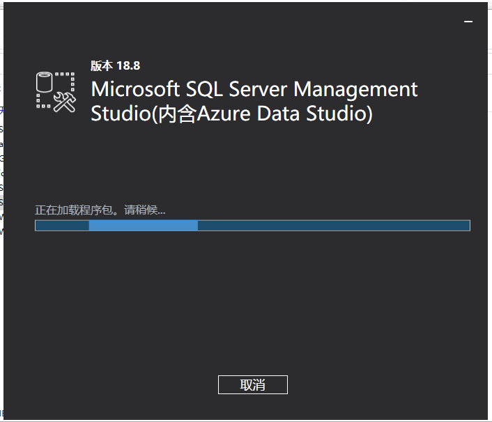The width and height of the screenshot is (492, 422).
Task: Click the package loading progress bar
Action: click(x=252, y=226)
